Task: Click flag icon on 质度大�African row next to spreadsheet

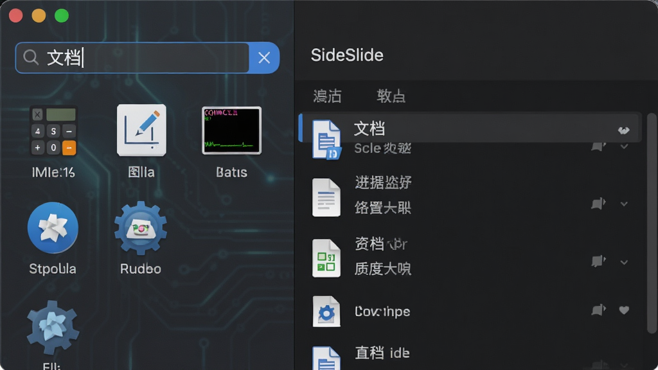Action: point(598,261)
